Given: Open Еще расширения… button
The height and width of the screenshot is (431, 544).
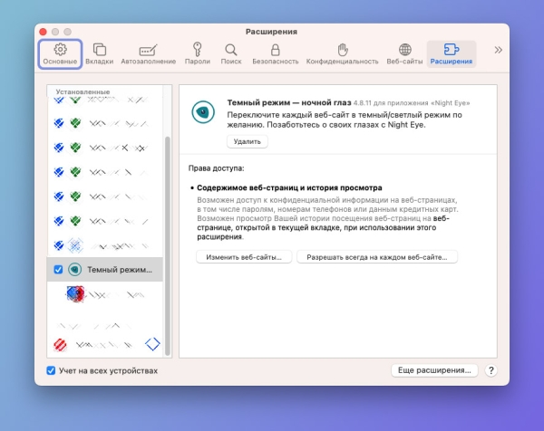Looking at the screenshot, I should tap(434, 370).
